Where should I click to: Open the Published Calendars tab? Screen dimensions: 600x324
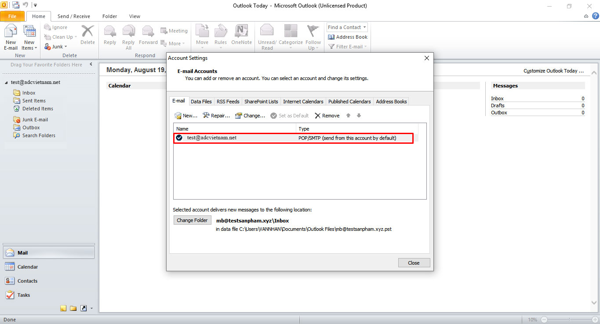tap(349, 102)
